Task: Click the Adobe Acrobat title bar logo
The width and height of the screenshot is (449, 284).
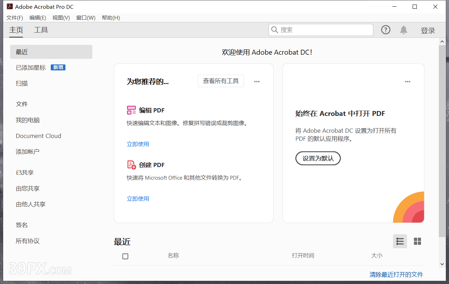Action: pyautogui.click(x=9, y=7)
